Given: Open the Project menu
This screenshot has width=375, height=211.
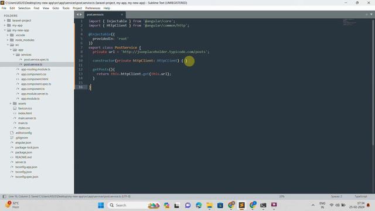Looking at the screenshot, I should click(77, 8).
